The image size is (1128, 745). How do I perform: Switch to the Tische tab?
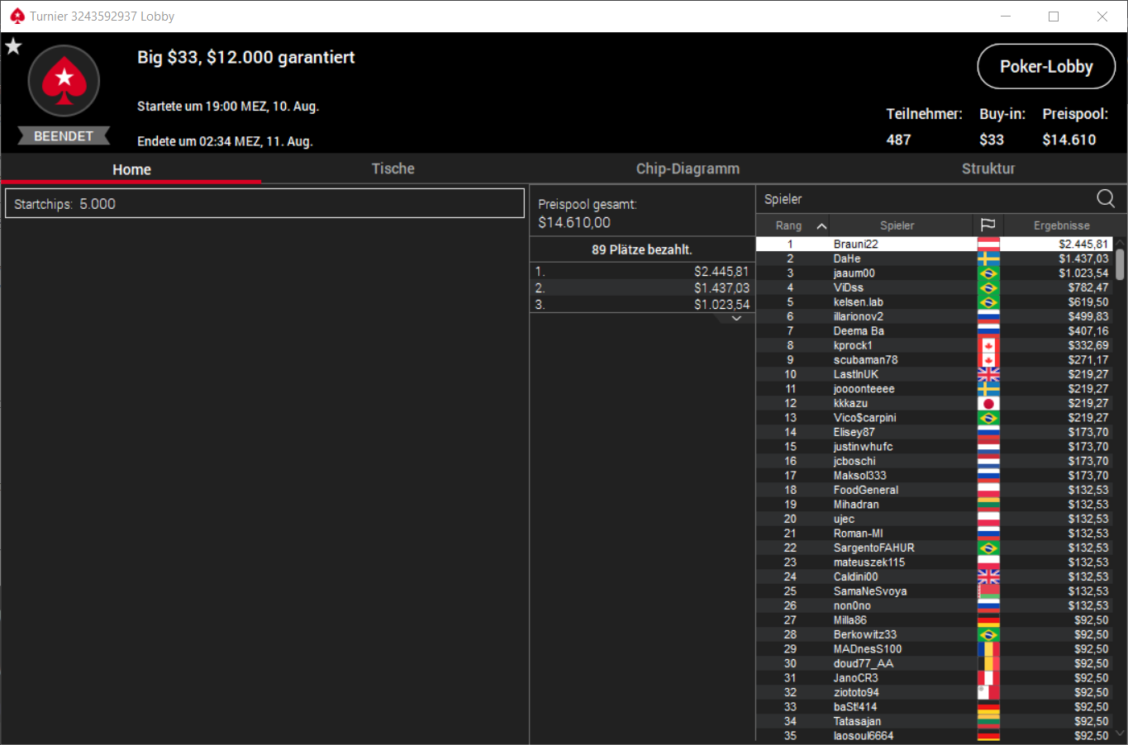pyautogui.click(x=393, y=168)
